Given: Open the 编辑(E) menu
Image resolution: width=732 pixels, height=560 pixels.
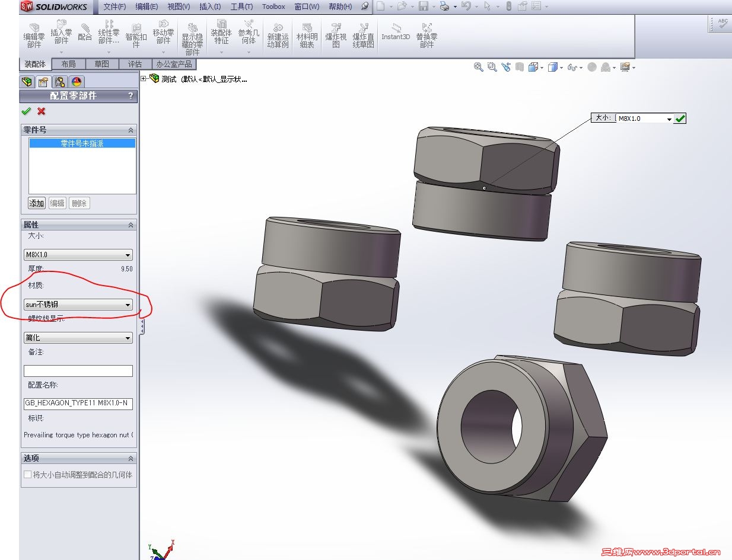Looking at the screenshot, I should point(147,7).
